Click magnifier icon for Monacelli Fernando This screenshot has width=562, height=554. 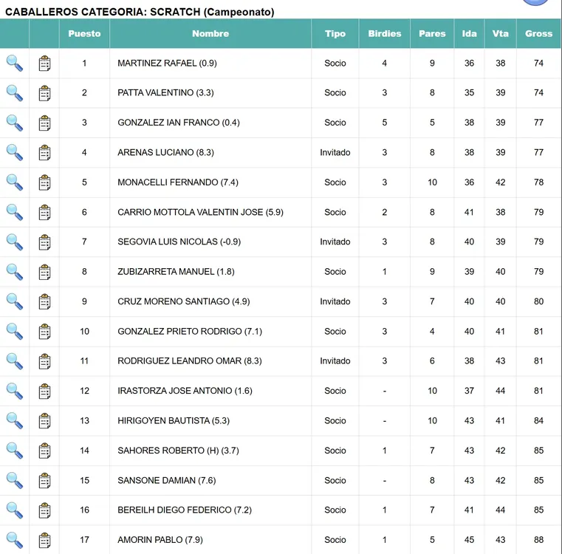(x=15, y=182)
